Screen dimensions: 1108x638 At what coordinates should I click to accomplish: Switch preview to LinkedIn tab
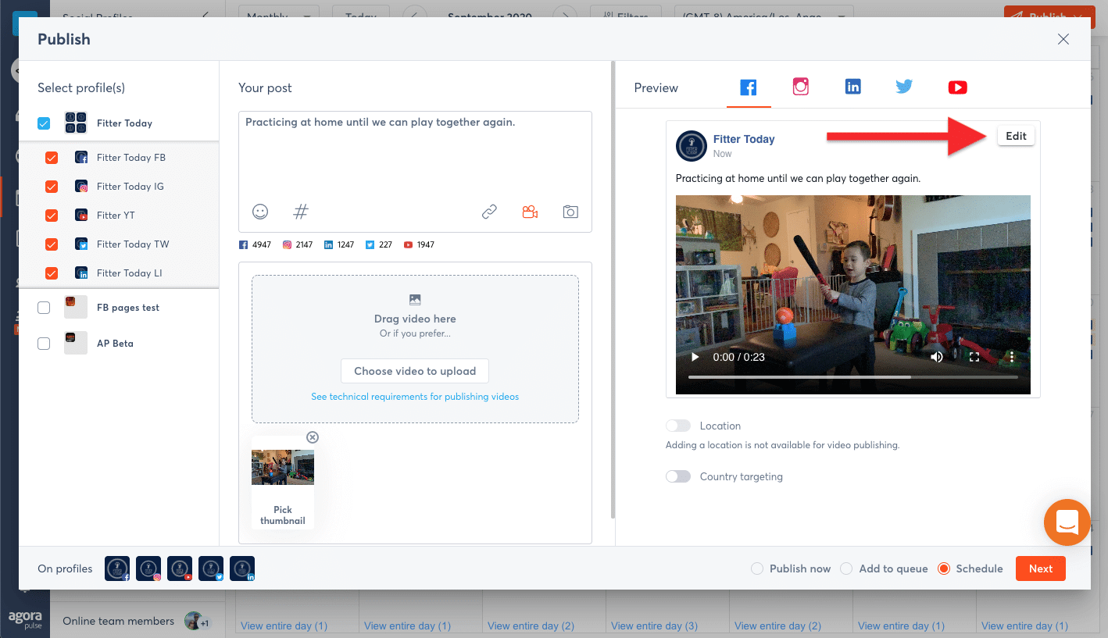852,87
